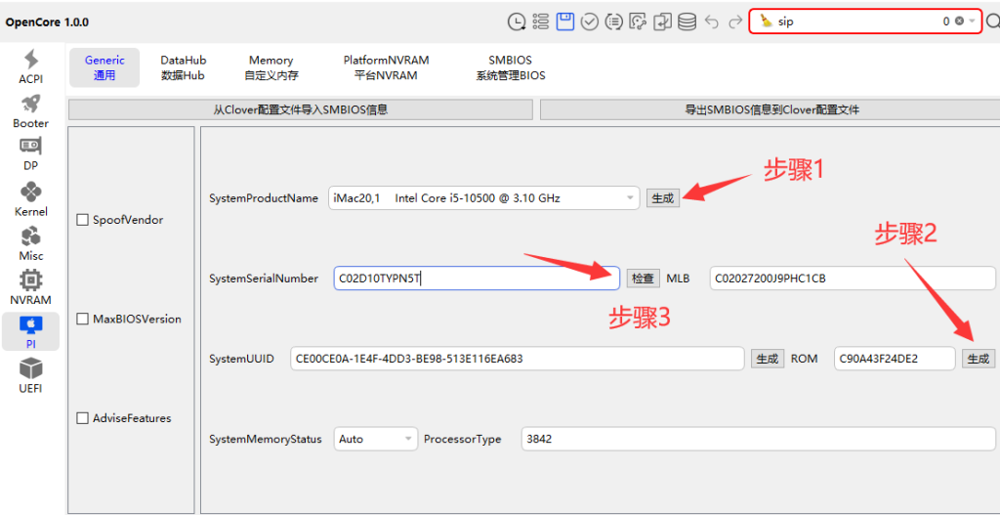The height and width of the screenshot is (515, 1000).
Task: Switch to the SMBIOS tab
Action: (x=510, y=67)
